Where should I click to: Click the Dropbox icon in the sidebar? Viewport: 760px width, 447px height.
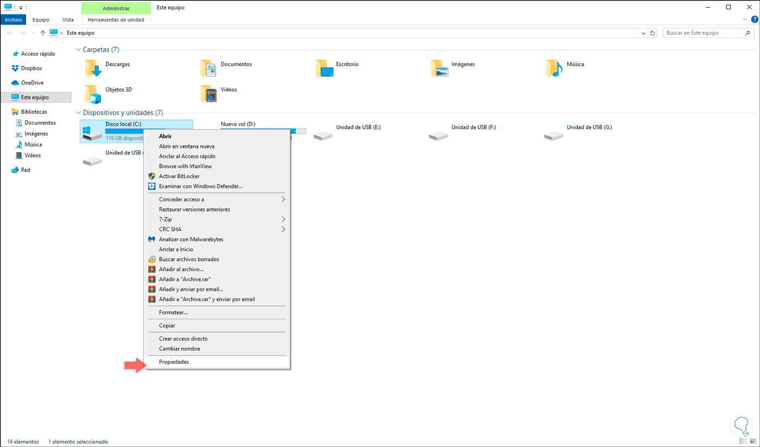coord(15,68)
